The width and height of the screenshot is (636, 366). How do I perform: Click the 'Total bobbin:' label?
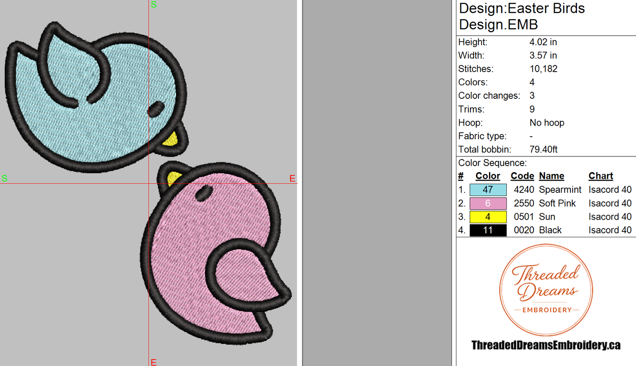485,149
